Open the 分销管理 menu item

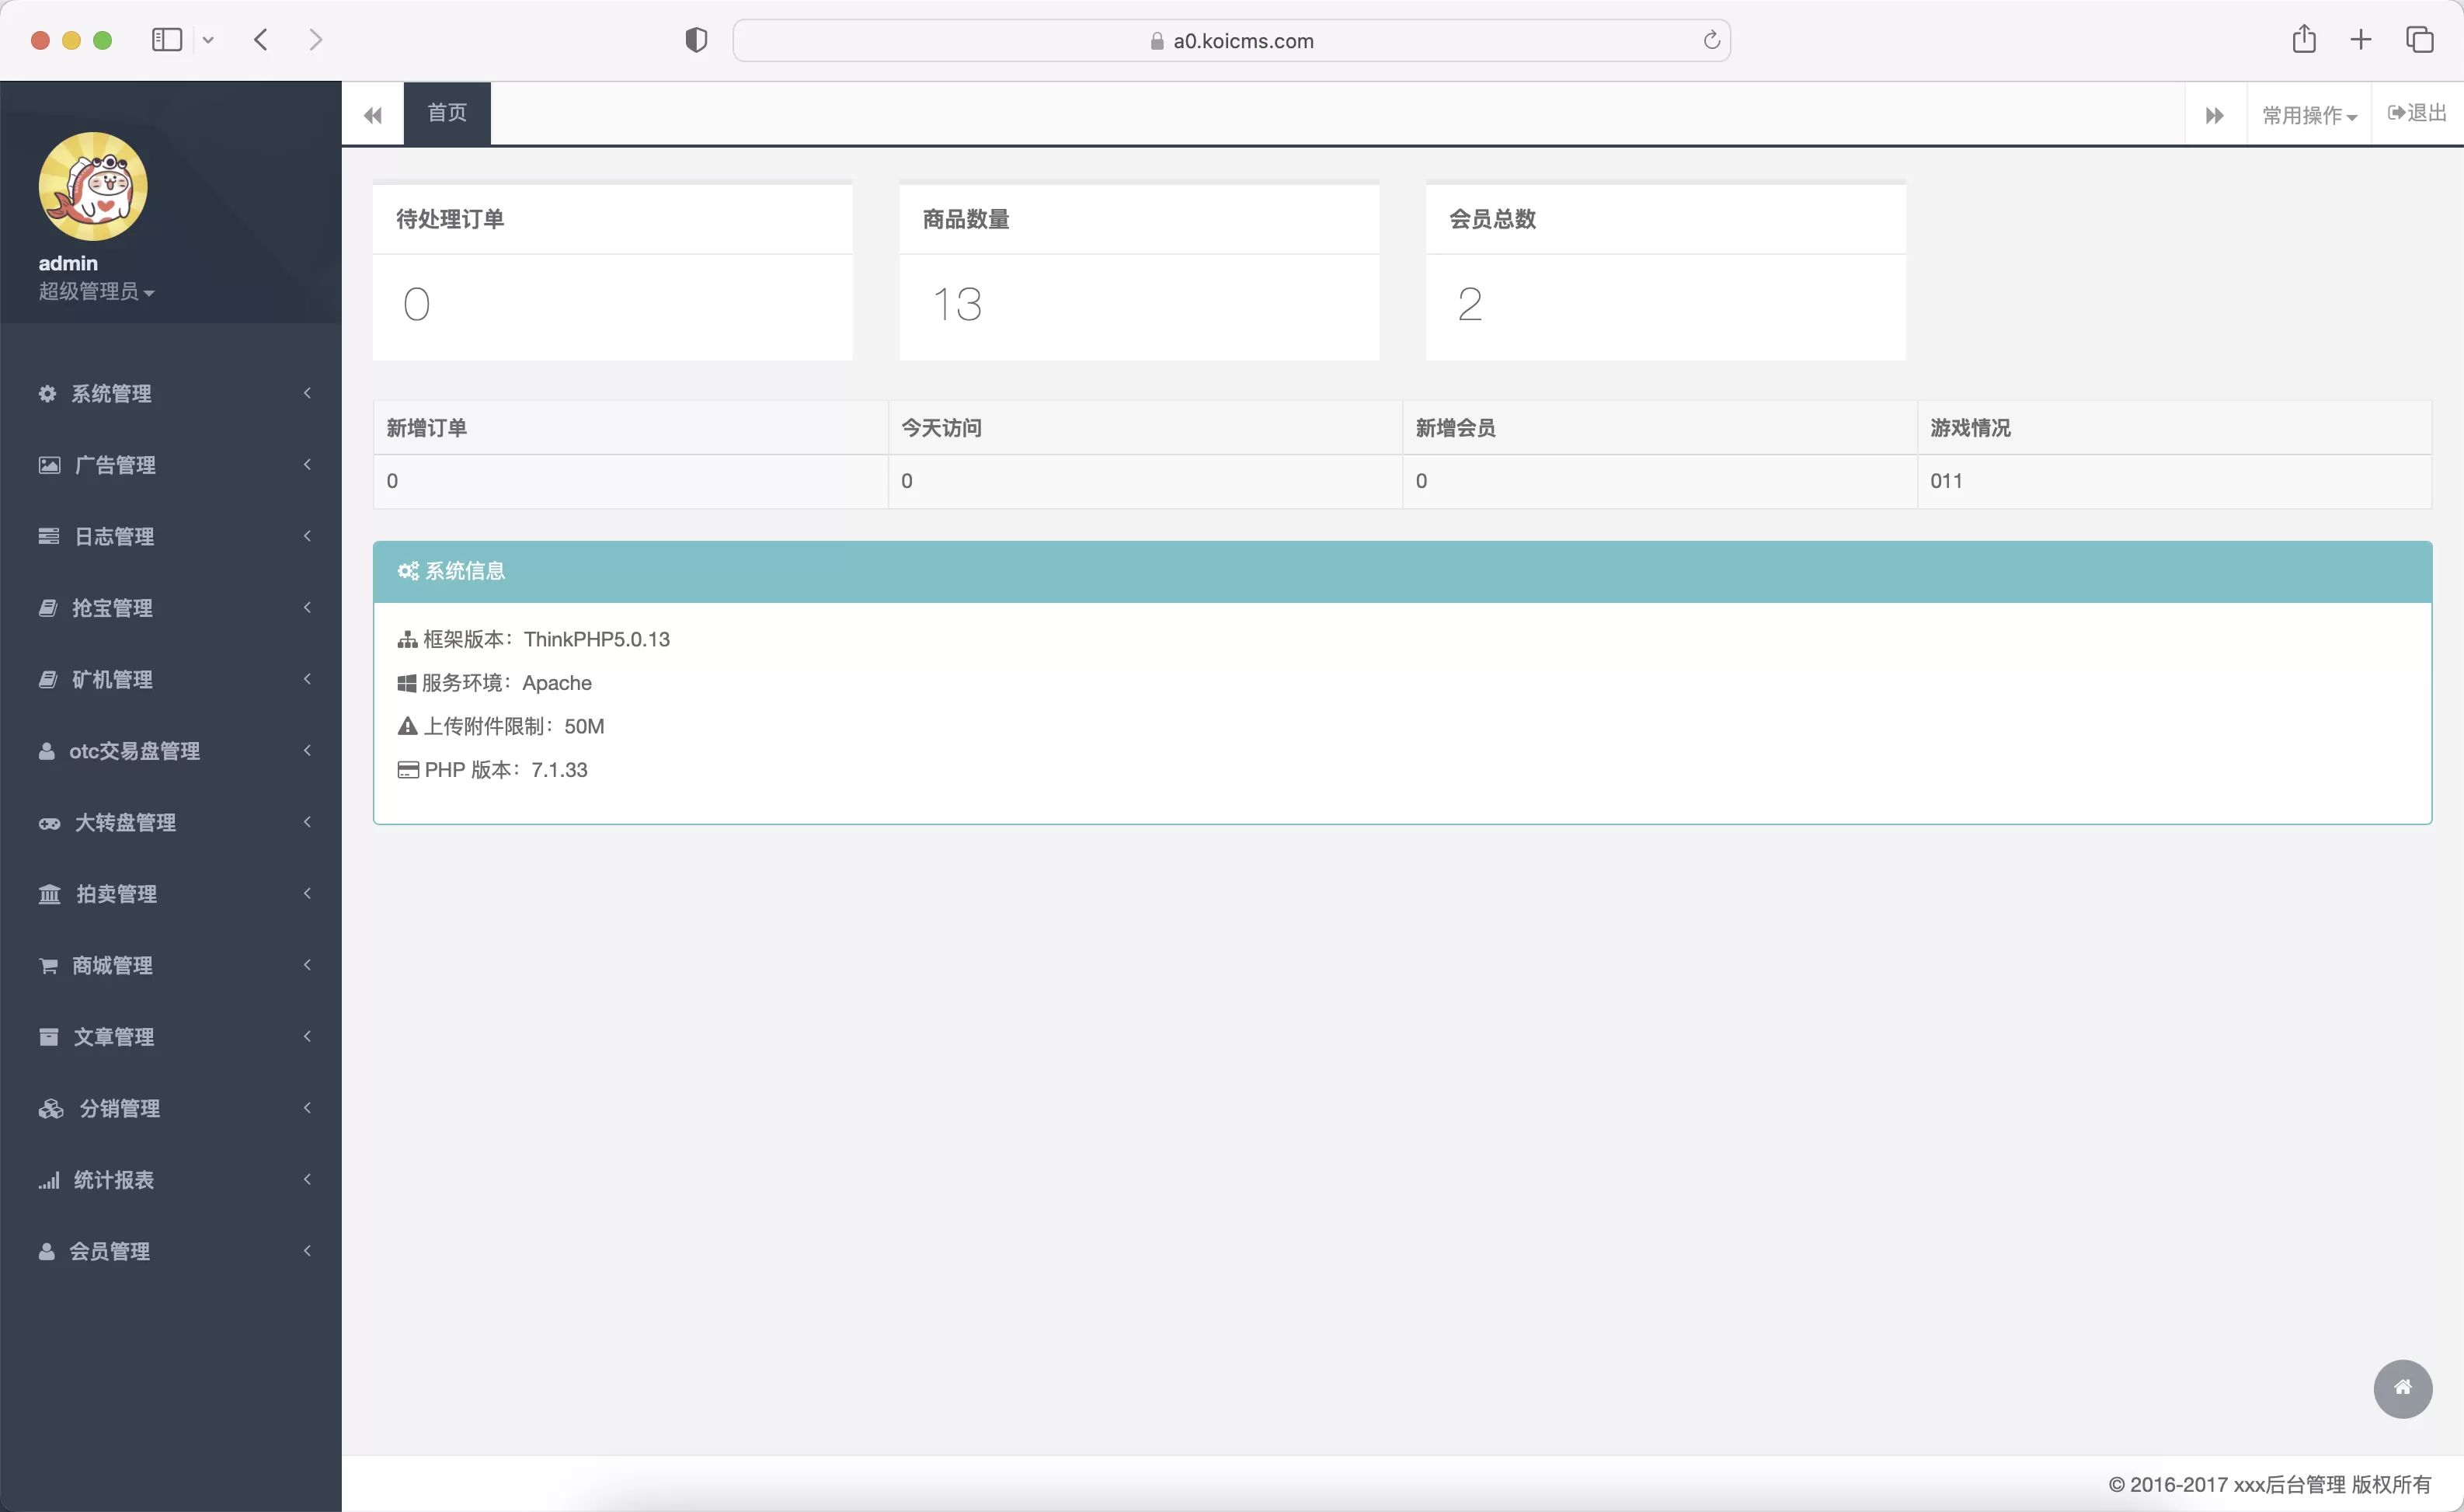tap(171, 1109)
